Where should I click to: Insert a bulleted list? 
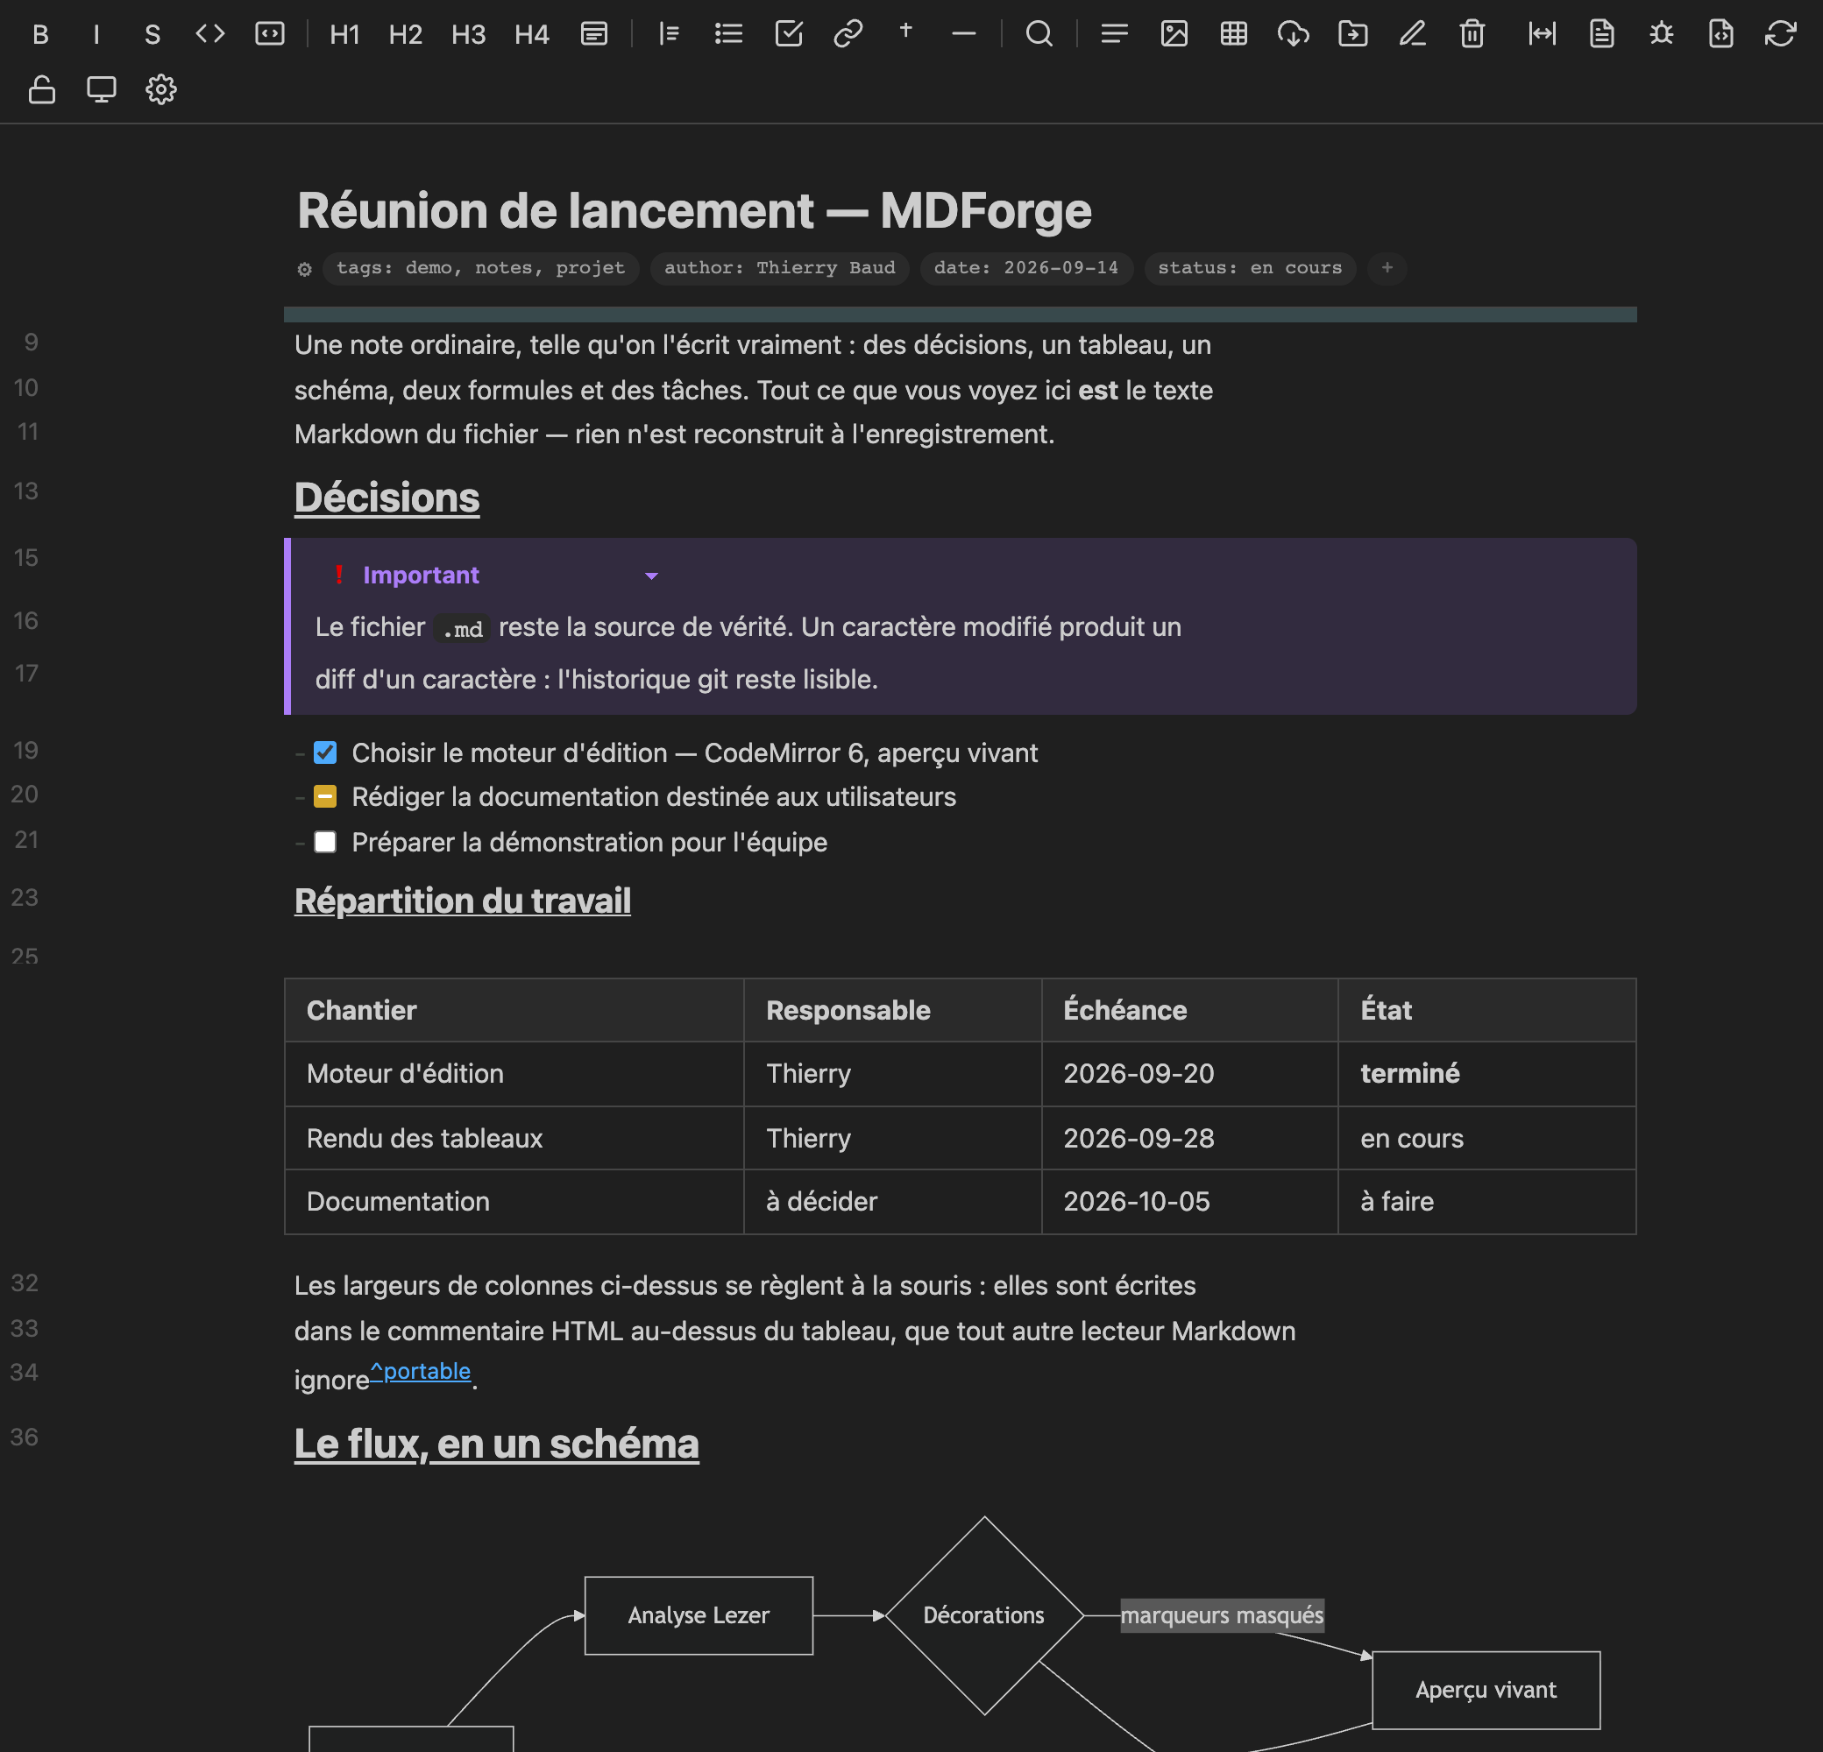click(729, 34)
